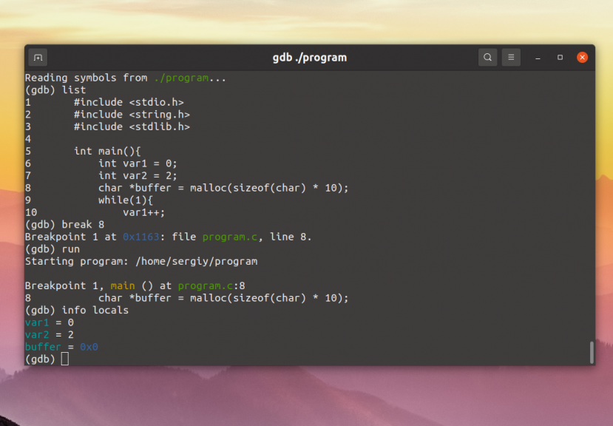
Task: Click 'var2 = 2' local variable output
Action: (x=50, y=334)
